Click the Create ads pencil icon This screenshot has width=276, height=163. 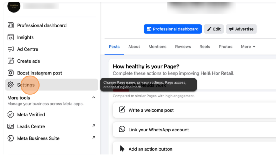(x=10, y=61)
